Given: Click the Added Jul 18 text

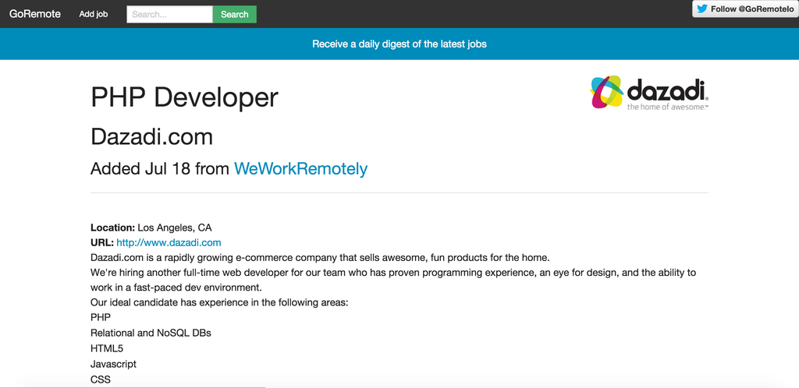Looking at the screenshot, I should click(140, 169).
